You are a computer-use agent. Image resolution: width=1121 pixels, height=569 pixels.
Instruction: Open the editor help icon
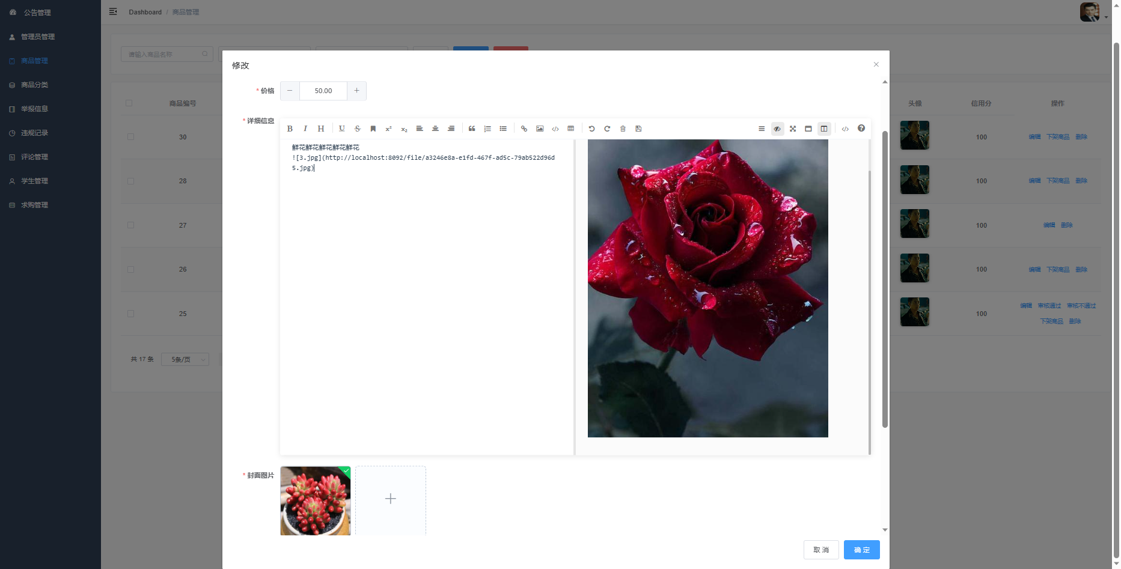861,129
